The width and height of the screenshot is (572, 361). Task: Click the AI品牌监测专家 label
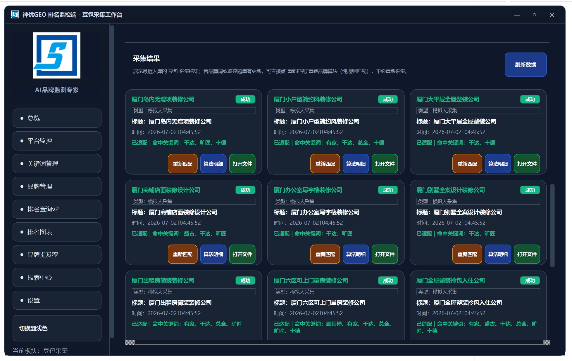pyautogui.click(x=57, y=90)
